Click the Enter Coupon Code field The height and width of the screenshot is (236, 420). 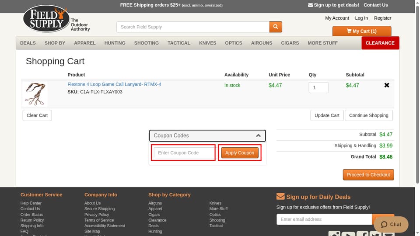tap(184, 153)
